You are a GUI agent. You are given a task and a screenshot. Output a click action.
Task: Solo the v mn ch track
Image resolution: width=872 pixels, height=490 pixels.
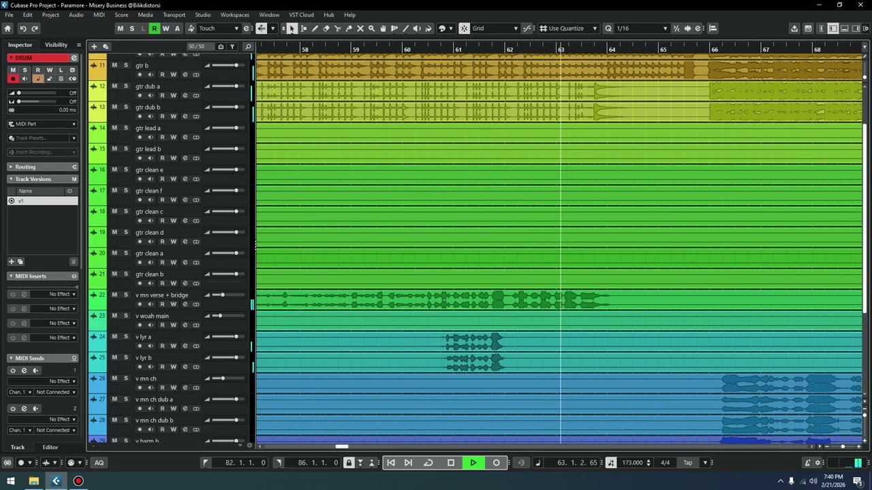pyautogui.click(x=125, y=378)
